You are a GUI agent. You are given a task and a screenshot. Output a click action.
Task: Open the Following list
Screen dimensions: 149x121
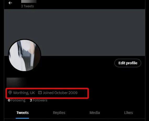[x=17, y=100]
